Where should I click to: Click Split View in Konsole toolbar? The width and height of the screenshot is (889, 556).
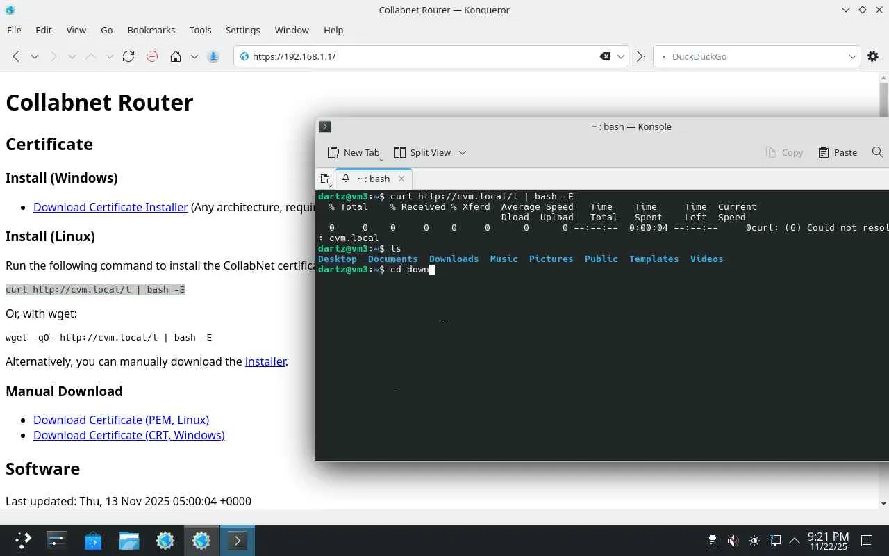coord(422,152)
